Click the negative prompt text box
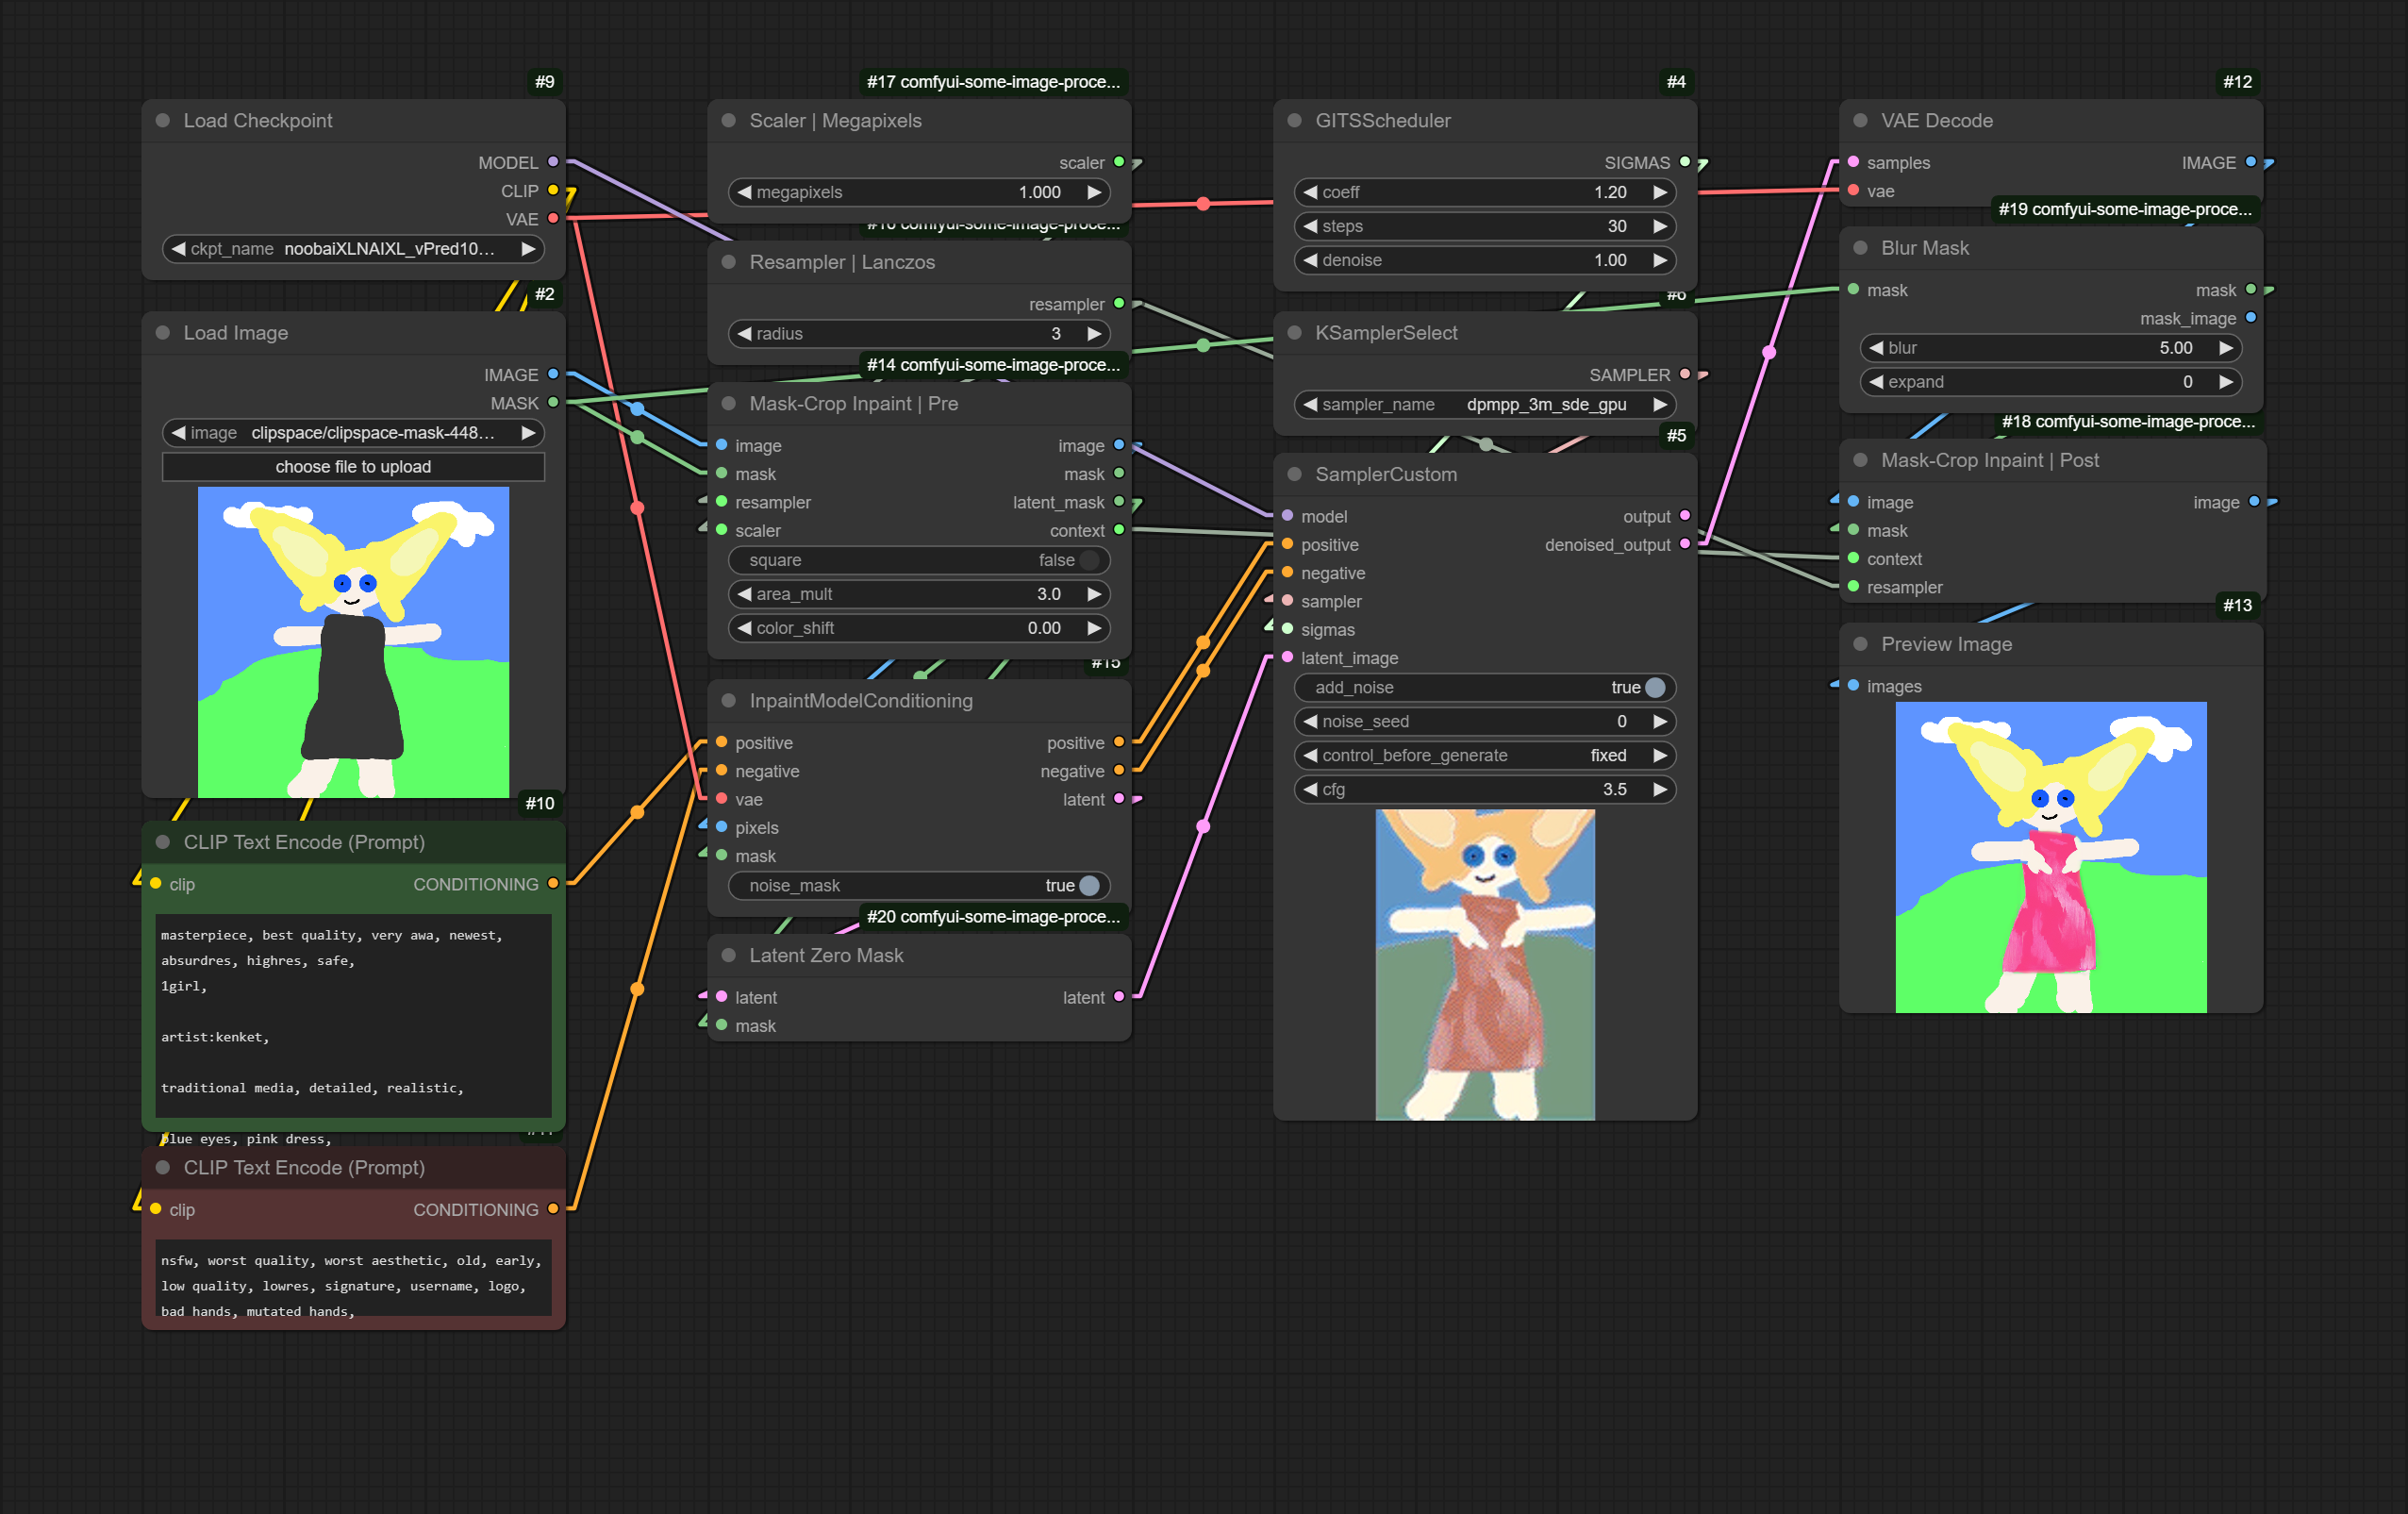The image size is (2408, 1514). click(x=354, y=1277)
